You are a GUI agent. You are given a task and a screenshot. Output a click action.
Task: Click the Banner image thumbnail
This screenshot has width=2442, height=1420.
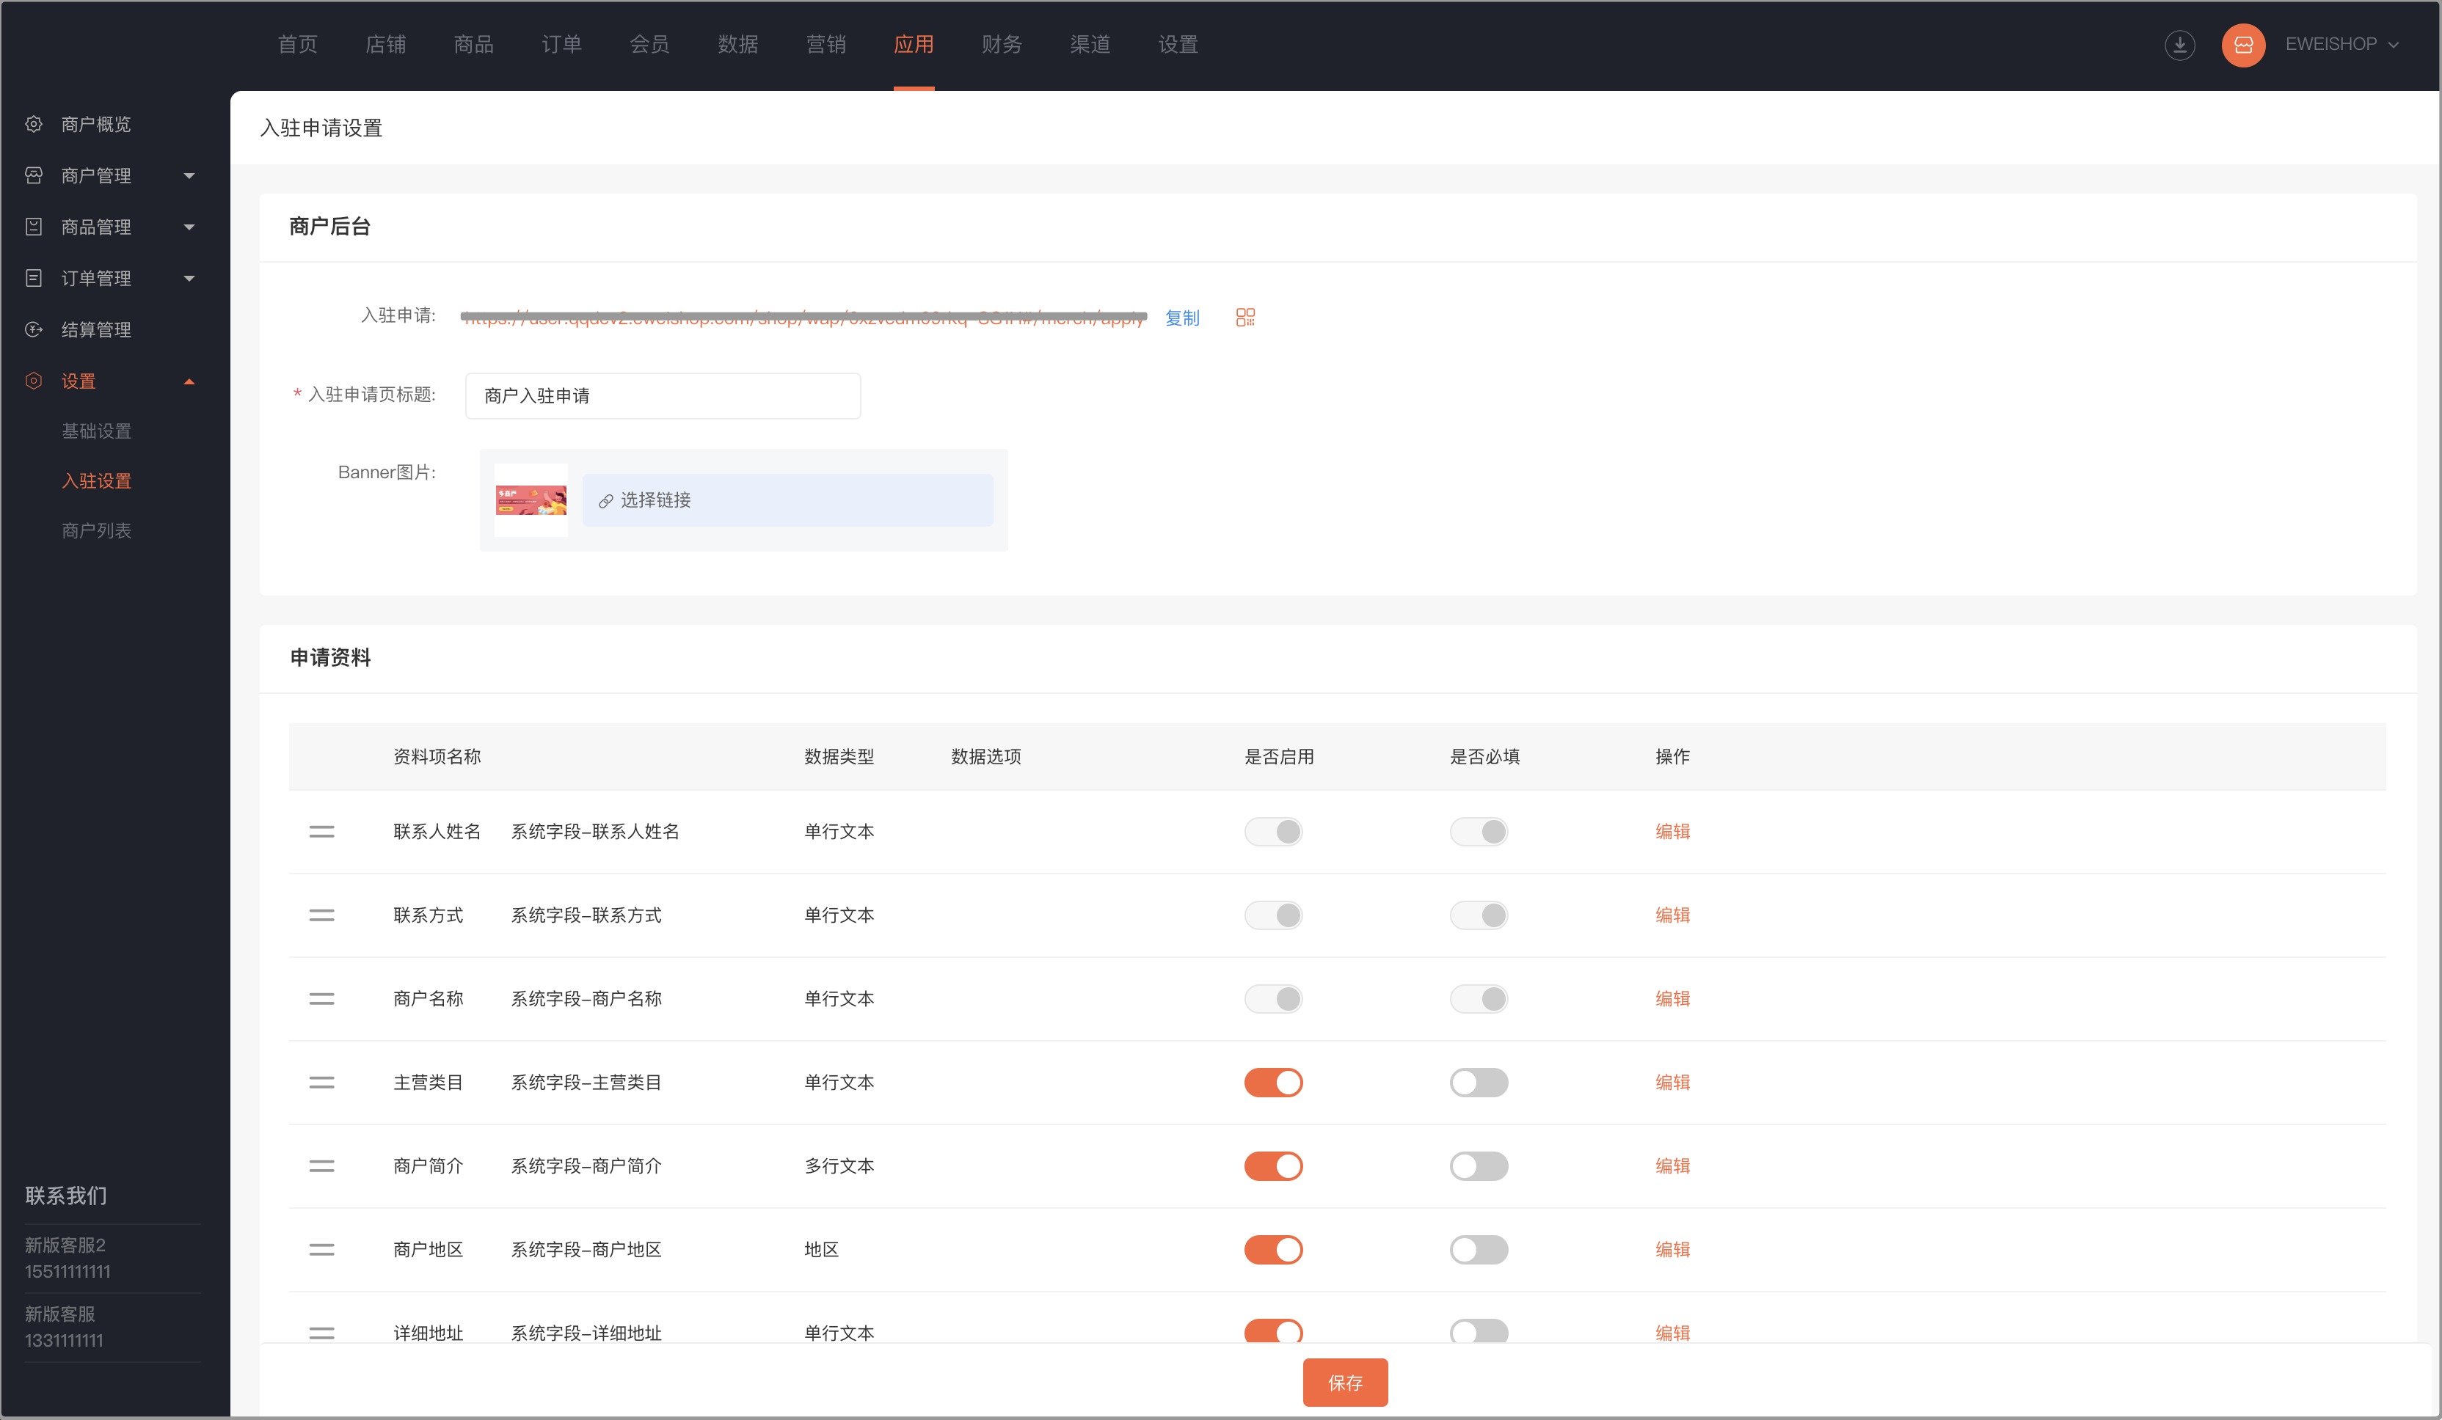(531, 499)
